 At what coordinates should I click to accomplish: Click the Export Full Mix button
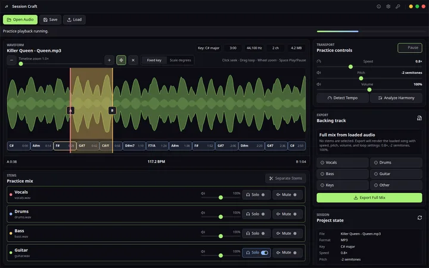pos(369,198)
